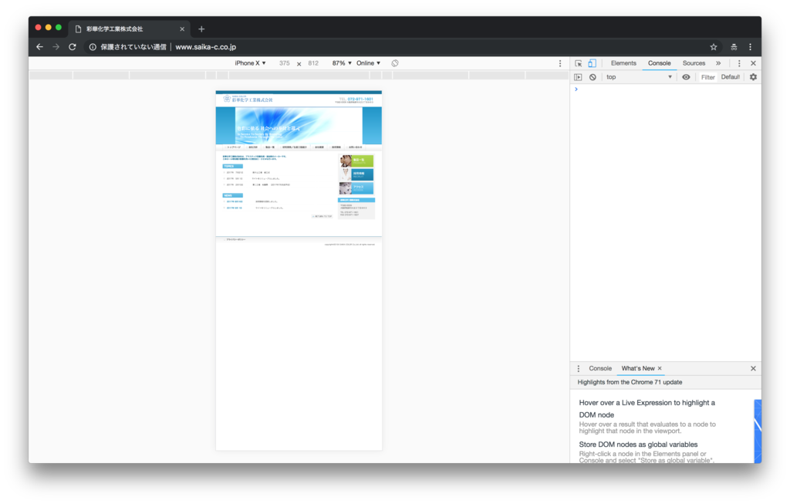This screenshot has height=504, width=790.
Task: Open the Default log levels dropdown
Action: click(x=731, y=77)
